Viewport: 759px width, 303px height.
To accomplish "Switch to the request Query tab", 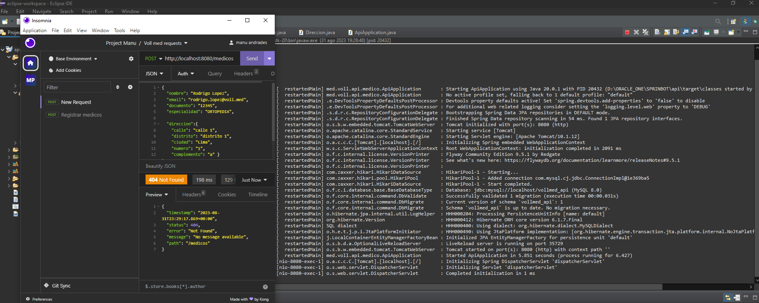I will [x=215, y=74].
